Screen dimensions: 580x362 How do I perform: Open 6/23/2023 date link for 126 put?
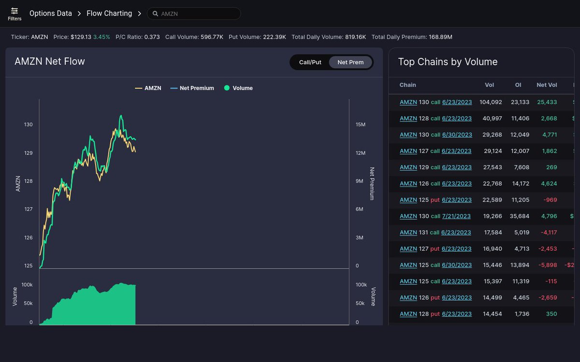point(457,298)
